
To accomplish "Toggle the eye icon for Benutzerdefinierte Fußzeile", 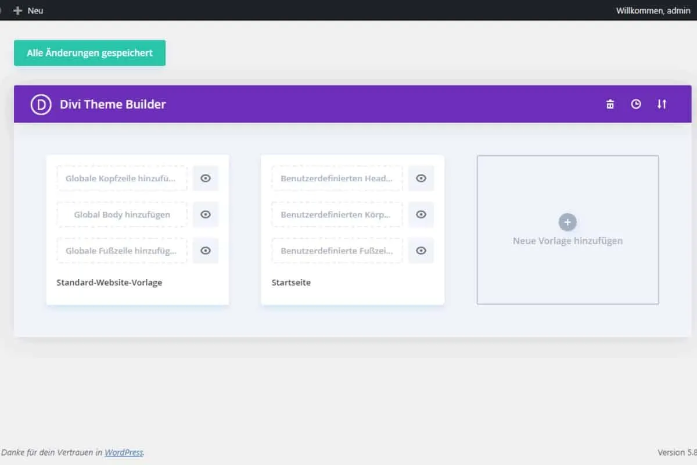I will (x=421, y=251).
